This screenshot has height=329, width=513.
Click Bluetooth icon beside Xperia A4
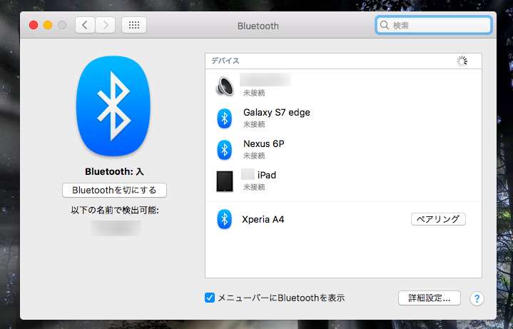click(x=224, y=220)
